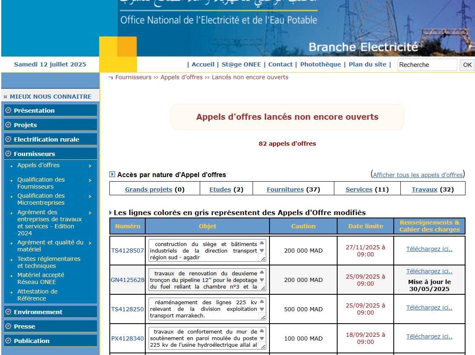This screenshot has width=475, height=355.
Task: Expand the Presse plus icon
Action: pos(9,326)
